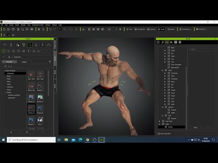Expand the Foot tree node arrow

pyautogui.click(x=165, y=62)
